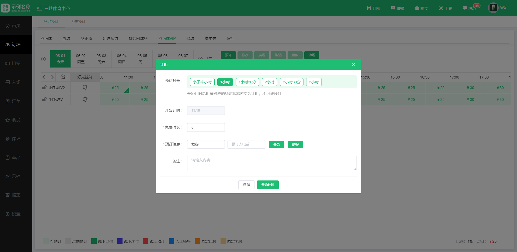Close the 计时 dialog with X icon
Image resolution: width=517 pixels, height=252 pixels.
(353, 65)
